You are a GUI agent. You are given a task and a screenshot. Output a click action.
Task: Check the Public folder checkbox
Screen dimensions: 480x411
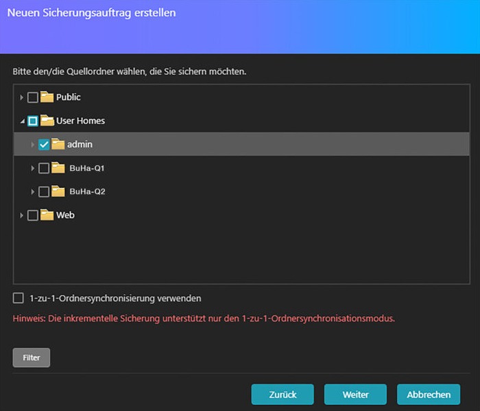coord(33,97)
